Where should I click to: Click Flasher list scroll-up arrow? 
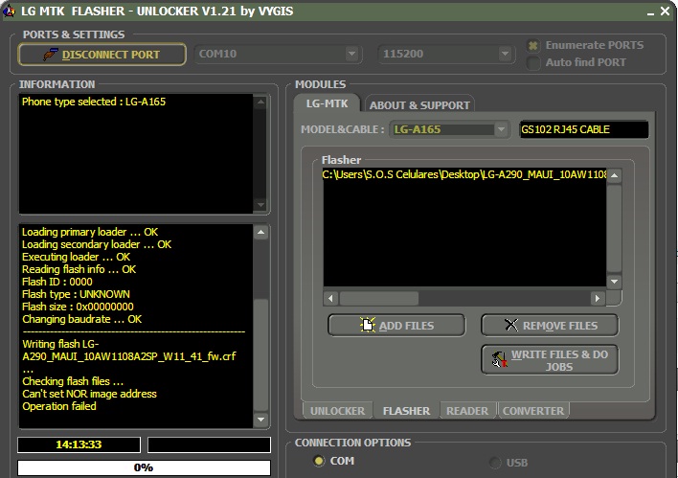click(x=614, y=175)
